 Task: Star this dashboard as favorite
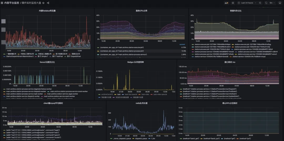pos(43,3)
